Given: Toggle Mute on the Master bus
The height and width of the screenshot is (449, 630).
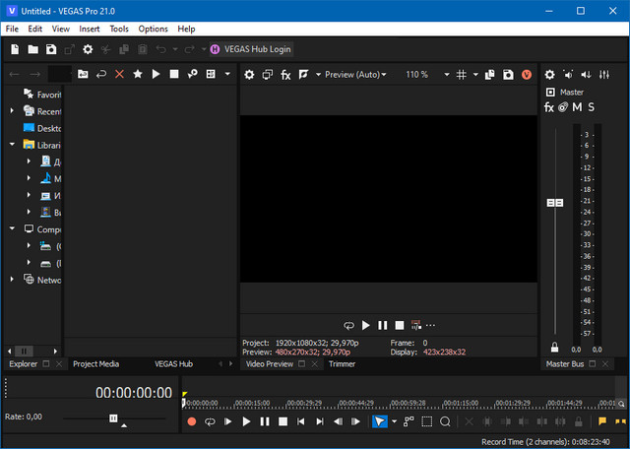Looking at the screenshot, I should pos(577,107).
